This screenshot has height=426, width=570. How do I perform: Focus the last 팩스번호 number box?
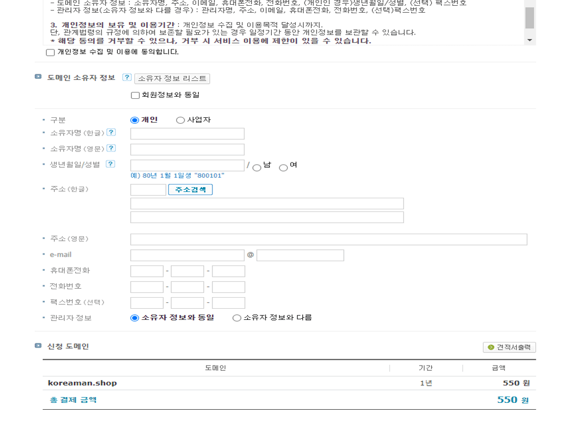229,303
